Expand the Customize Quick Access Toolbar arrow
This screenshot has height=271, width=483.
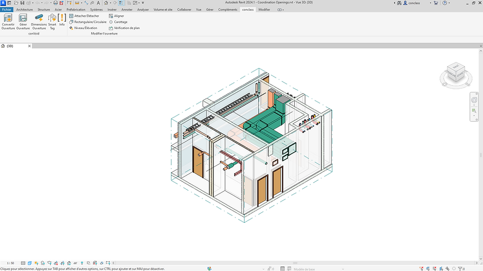(x=143, y=3)
